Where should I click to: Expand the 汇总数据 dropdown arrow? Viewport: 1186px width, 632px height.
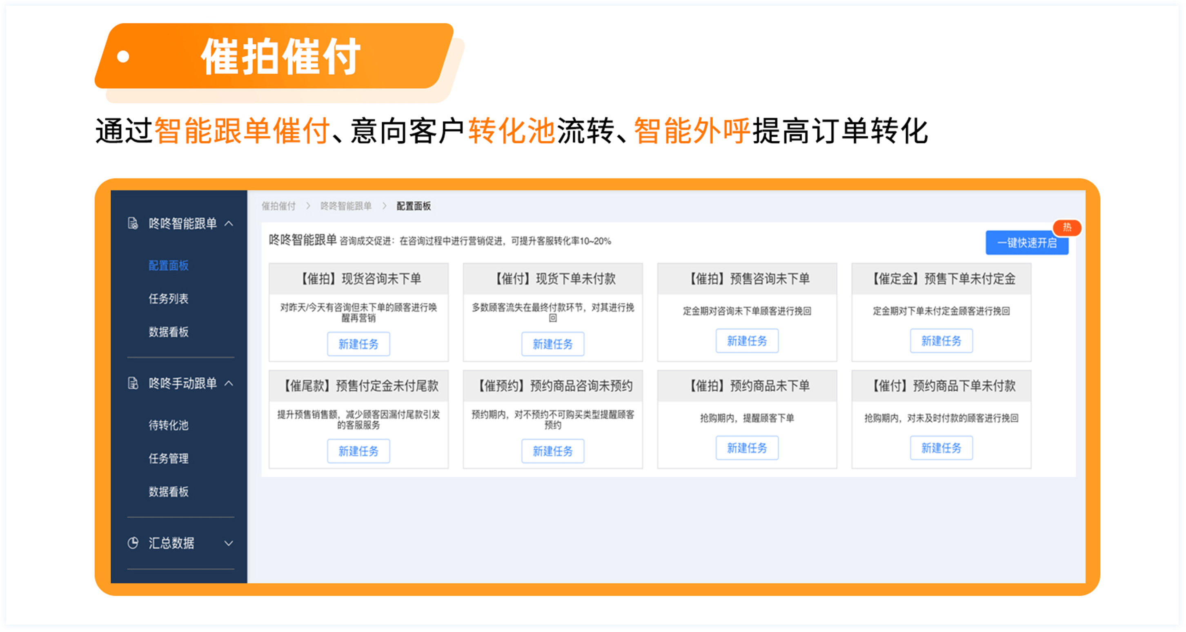coord(228,543)
